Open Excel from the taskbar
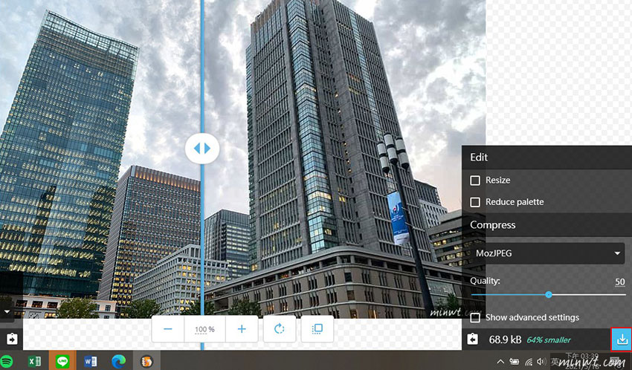Screen dimensions: 632x370 (x=34, y=362)
